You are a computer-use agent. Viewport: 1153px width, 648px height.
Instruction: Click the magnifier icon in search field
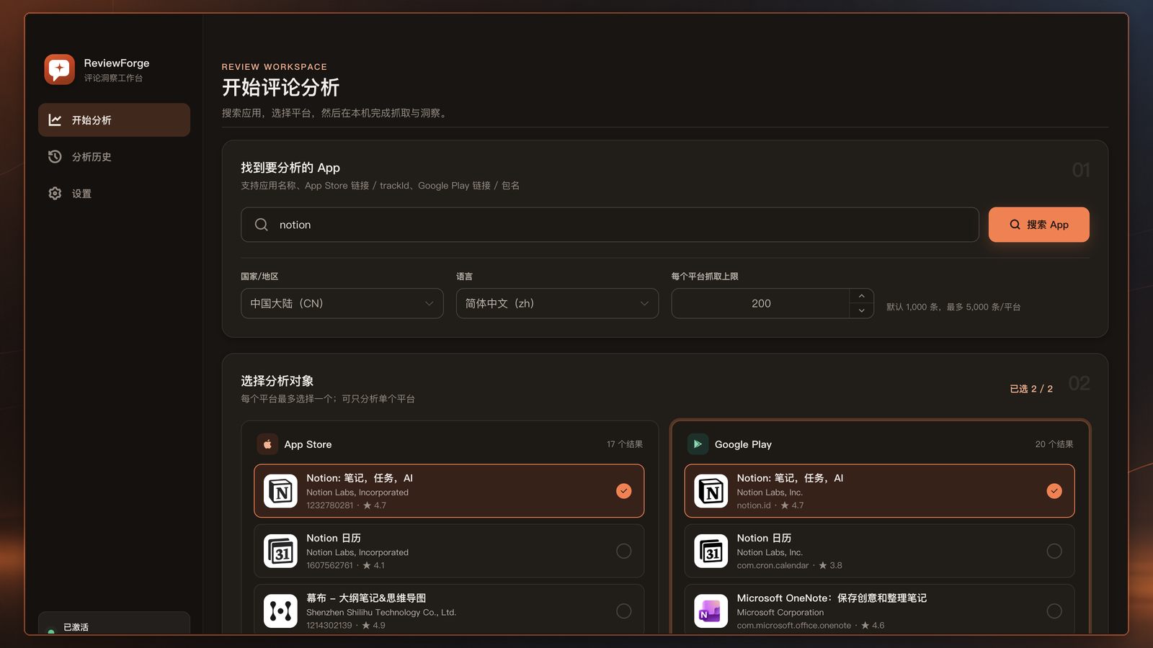point(262,225)
